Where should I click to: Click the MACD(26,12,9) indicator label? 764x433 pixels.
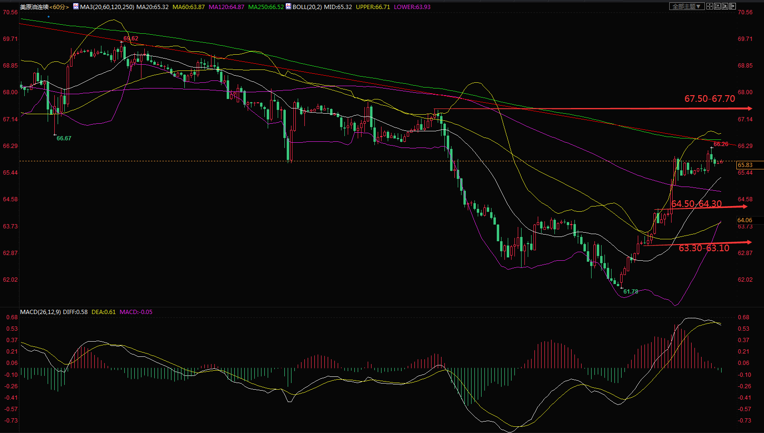40,312
